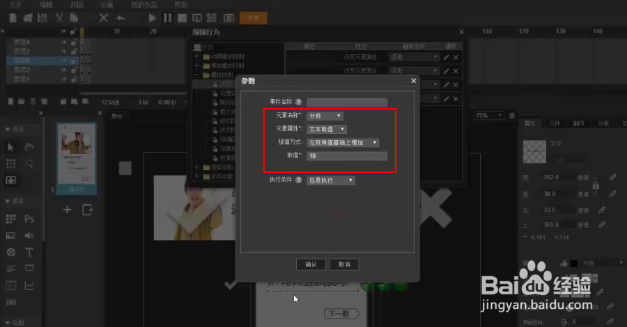Add new page with plus icon

click(67, 210)
